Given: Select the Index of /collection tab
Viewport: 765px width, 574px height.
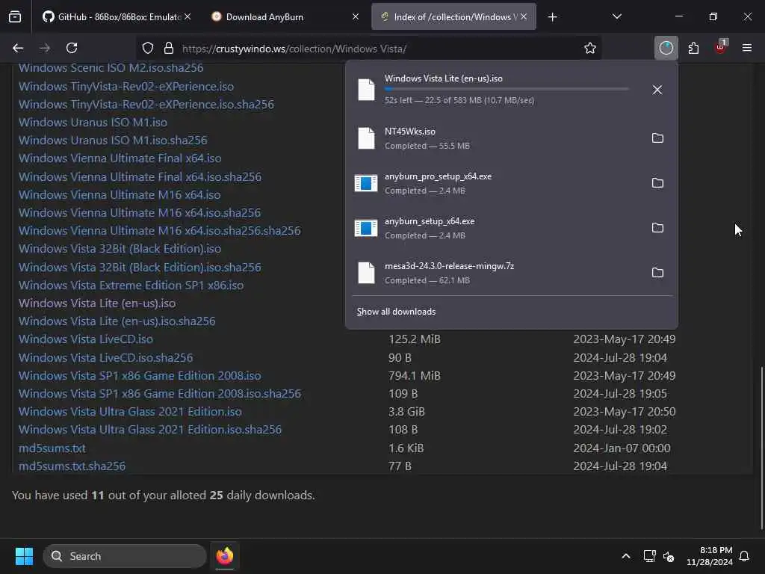Looking at the screenshot, I should pyautogui.click(x=453, y=17).
